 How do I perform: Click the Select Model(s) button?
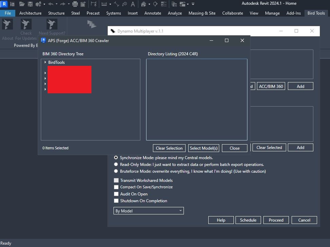tap(204, 148)
